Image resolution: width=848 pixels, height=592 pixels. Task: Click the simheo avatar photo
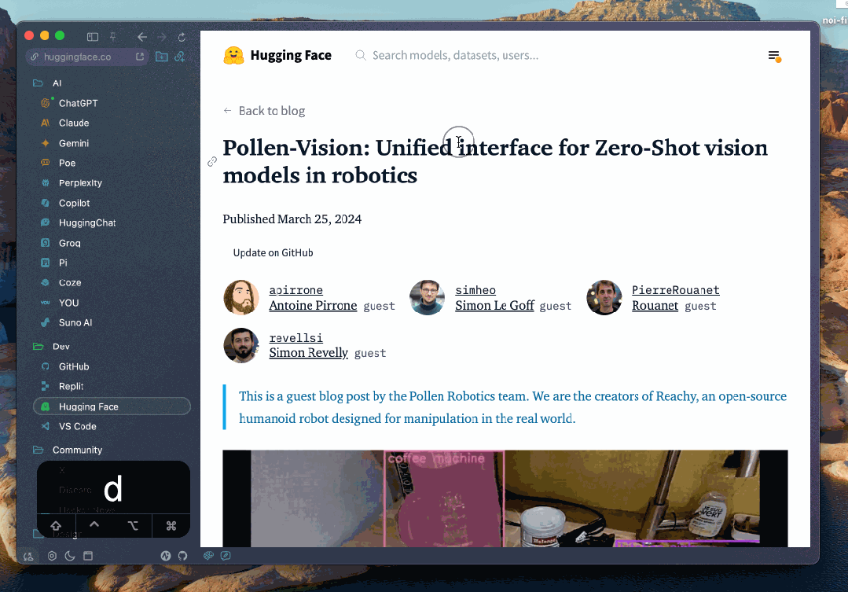pyautogui.click(x=428, y=298)
